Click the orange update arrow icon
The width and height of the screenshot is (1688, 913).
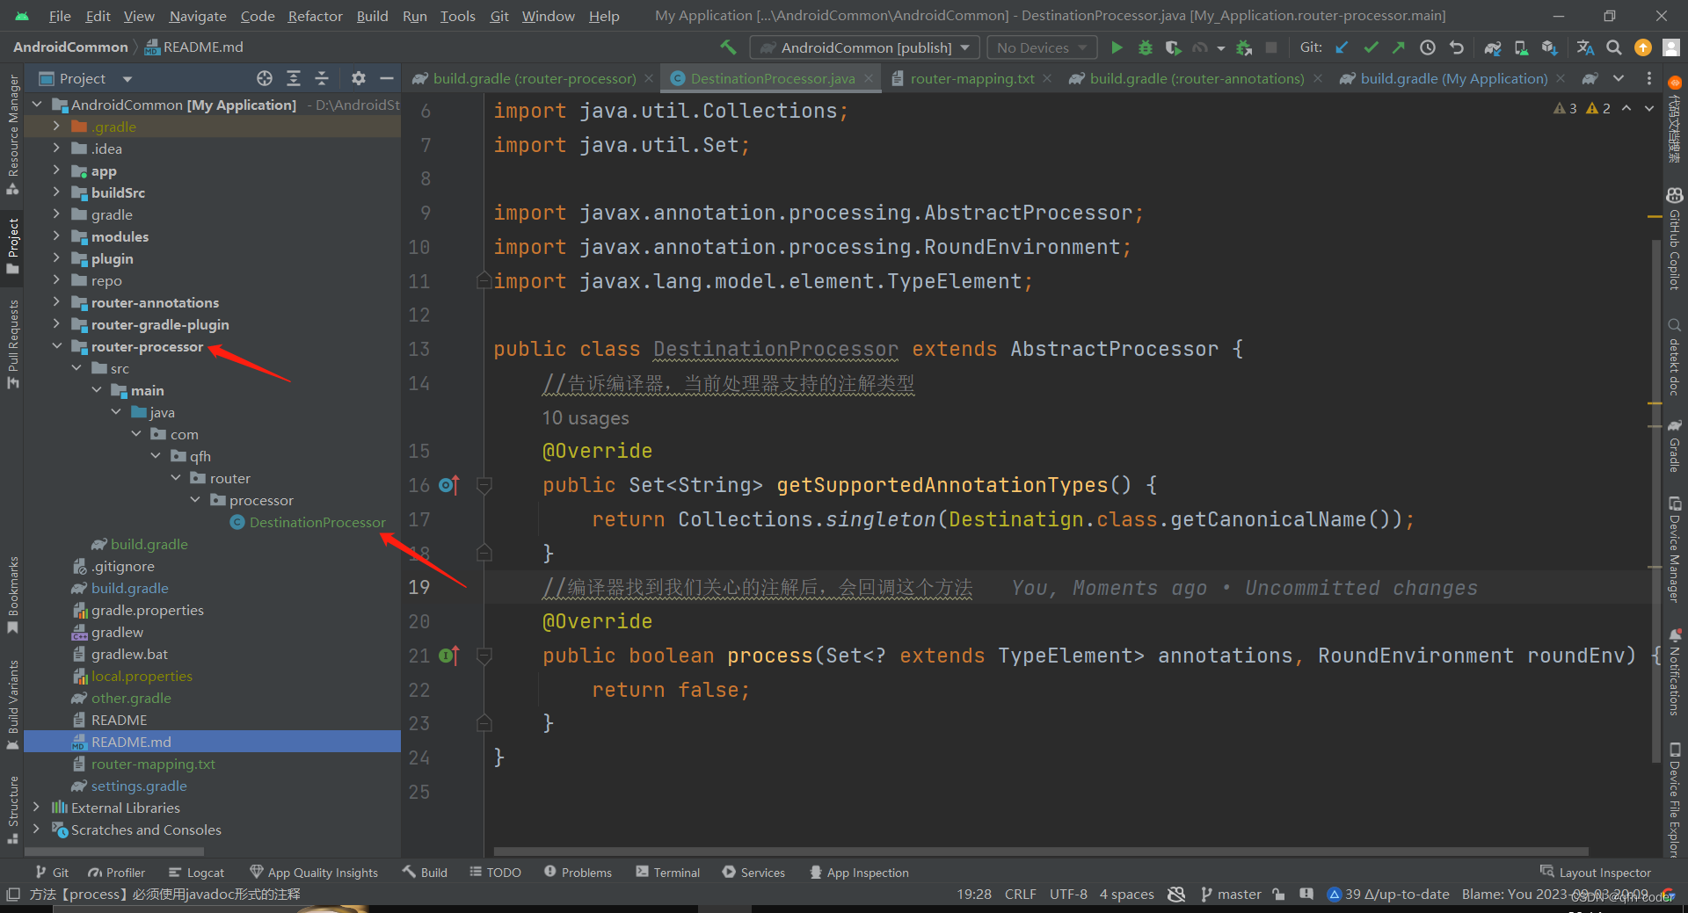[1642, 47]
